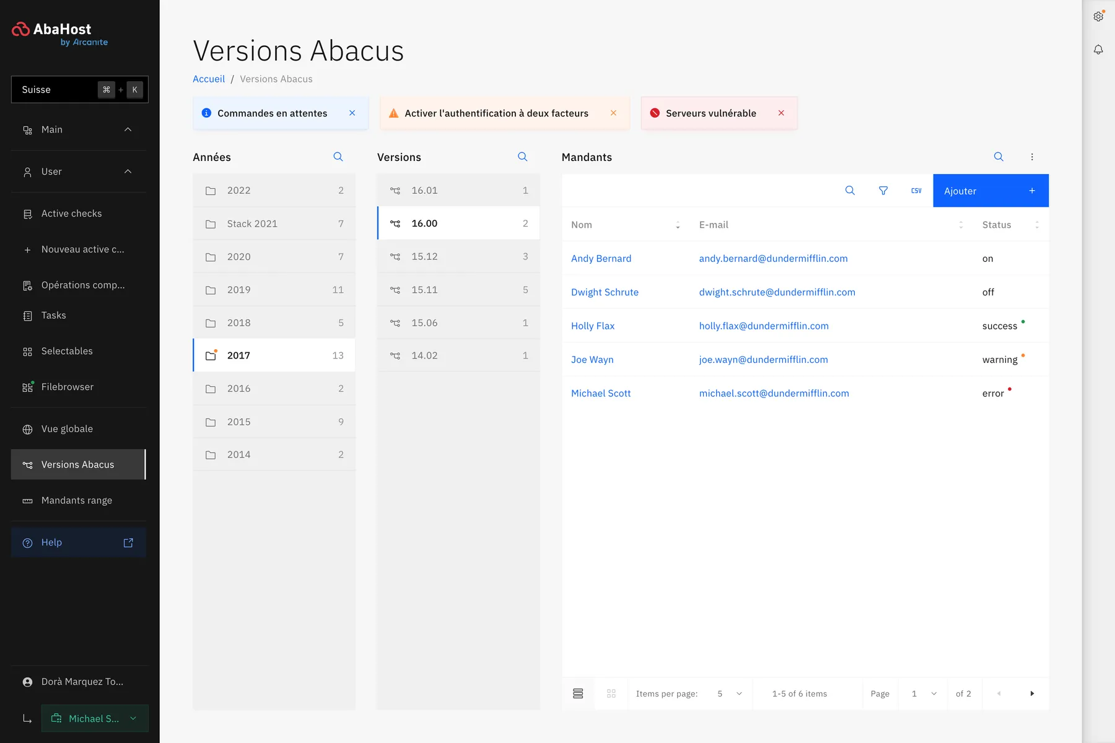Open Dorà Marquez To... user profile

point(79,682)
